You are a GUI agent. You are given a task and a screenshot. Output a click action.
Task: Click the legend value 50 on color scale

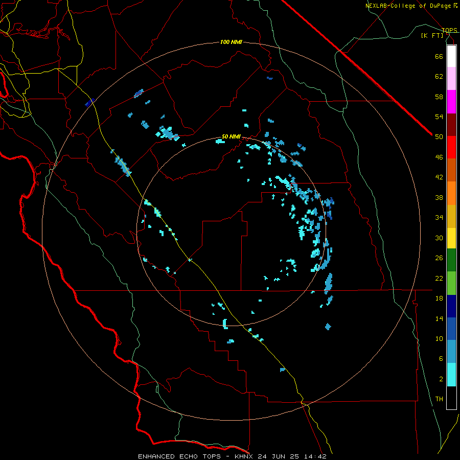click(439, 137)
